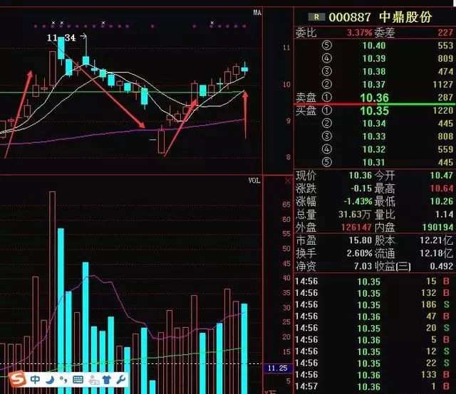Screen dimensions: 456x394
Task: Click the 14:57 latest trade tick row
Action: coord(374,386)
